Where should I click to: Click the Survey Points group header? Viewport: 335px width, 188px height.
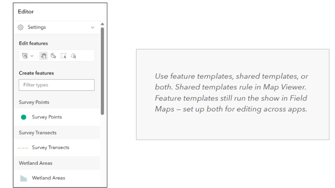pyautogui.click(x=34, y=102)
